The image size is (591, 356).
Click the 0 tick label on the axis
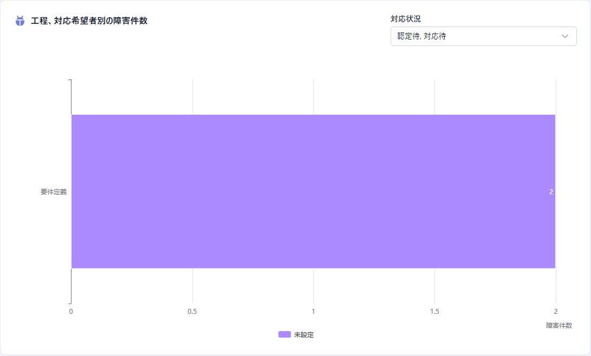(x=72, y=312)
